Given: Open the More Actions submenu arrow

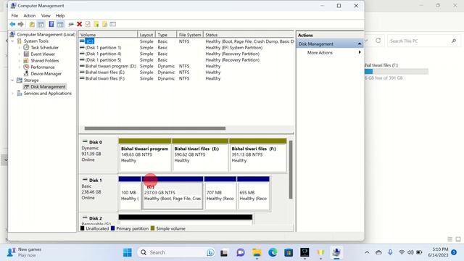Looking at the screenshot, I should tap(360, 52).
